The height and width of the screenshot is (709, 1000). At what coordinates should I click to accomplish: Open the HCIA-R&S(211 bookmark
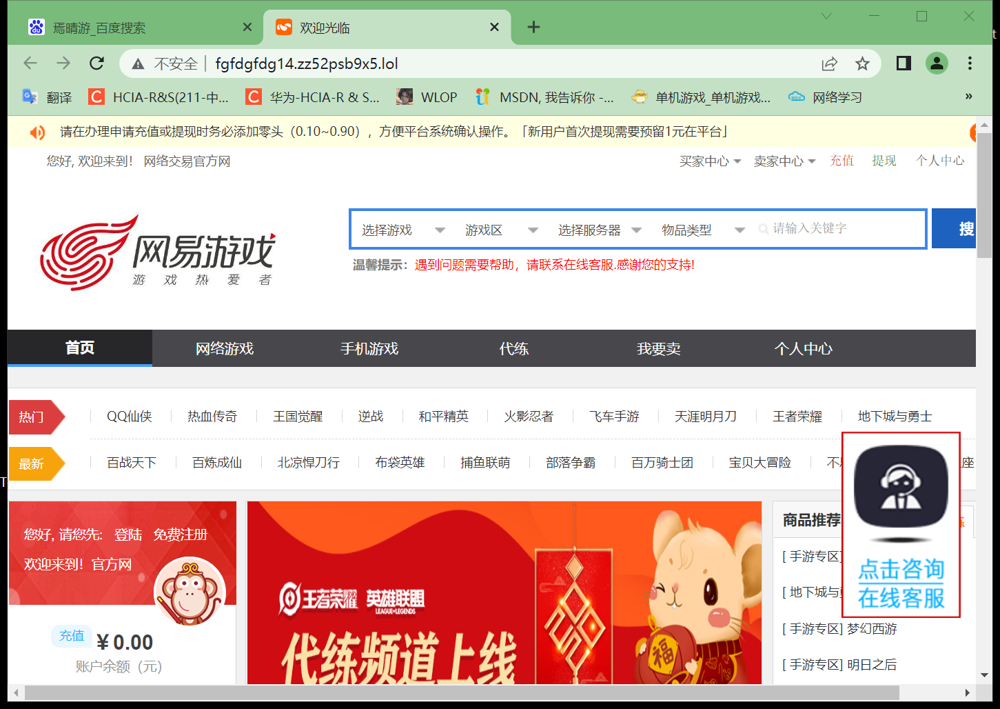pyautogui.click(x=159, y=97)
